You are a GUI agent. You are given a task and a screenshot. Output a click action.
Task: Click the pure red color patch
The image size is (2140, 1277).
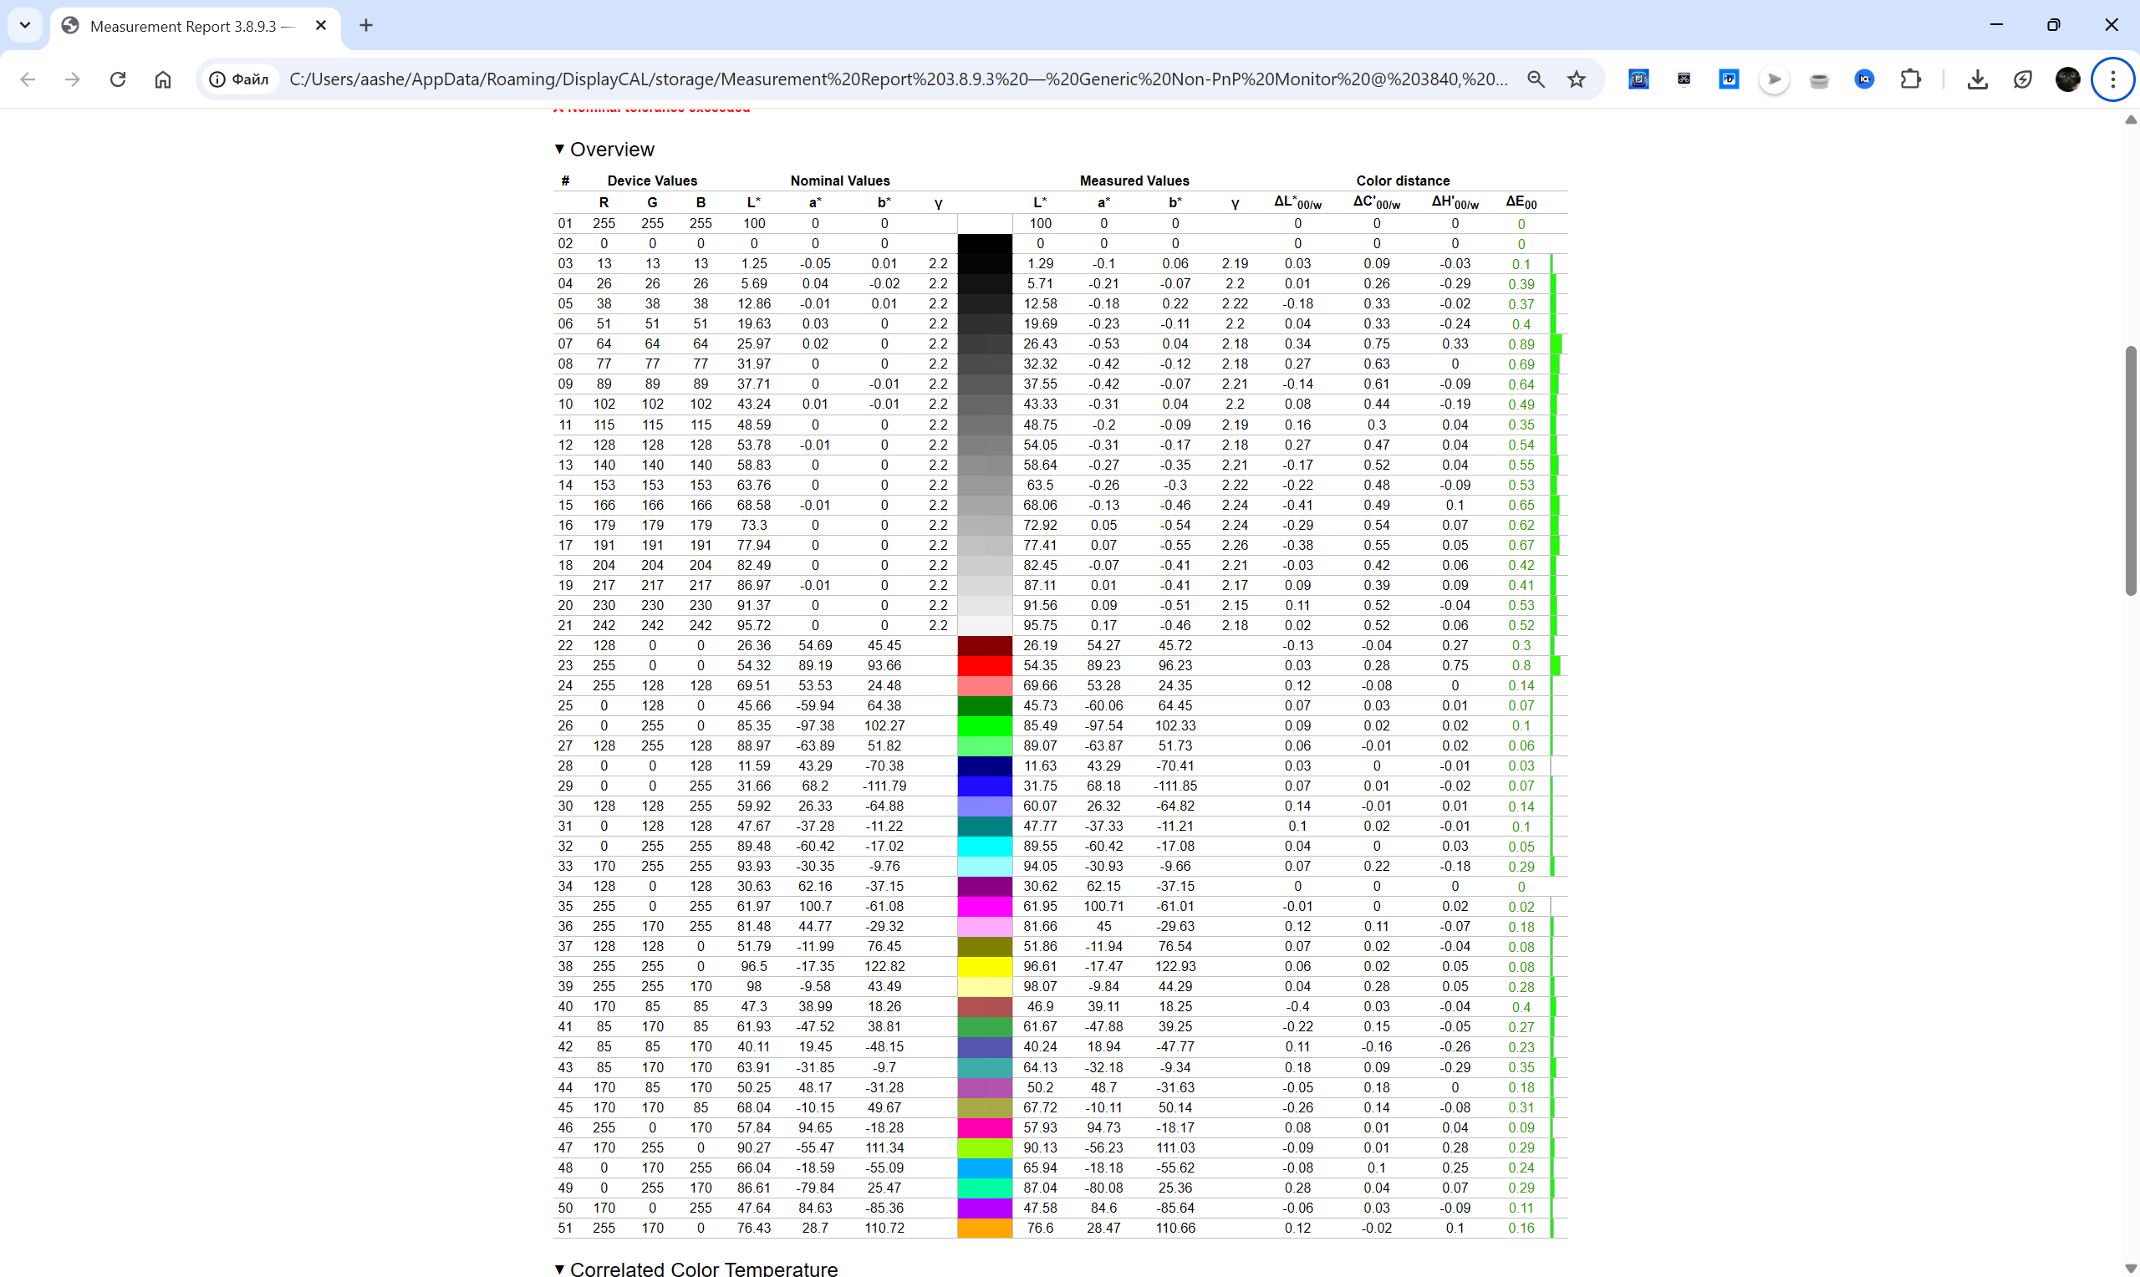[x=985, y=665]
